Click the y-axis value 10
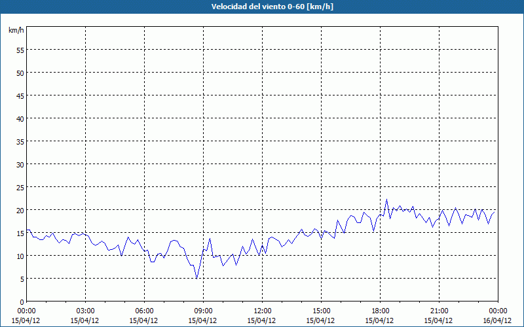Screen dimensions: 524x327 tap(20, 256)
